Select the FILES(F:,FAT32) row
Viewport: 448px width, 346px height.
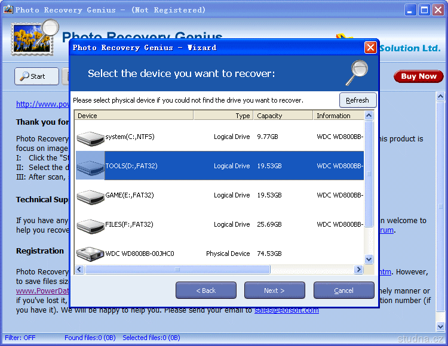click(219, 224)
